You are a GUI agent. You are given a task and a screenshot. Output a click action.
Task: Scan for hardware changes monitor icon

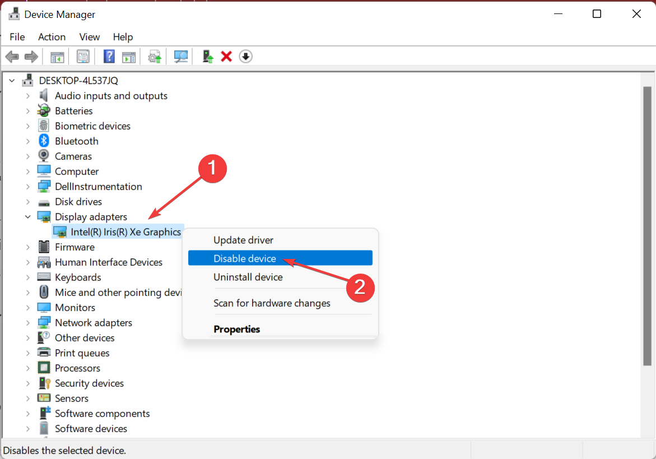pos(181,57)
